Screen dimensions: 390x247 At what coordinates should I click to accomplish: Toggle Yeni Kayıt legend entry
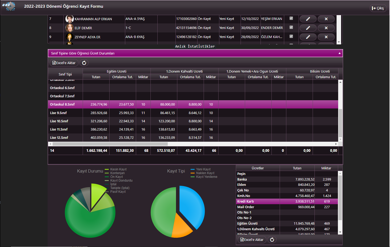(201, 169)
